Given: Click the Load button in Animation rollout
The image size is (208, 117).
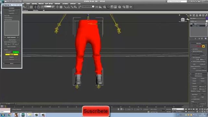Looking at the screenshot, I should point(12,13).
